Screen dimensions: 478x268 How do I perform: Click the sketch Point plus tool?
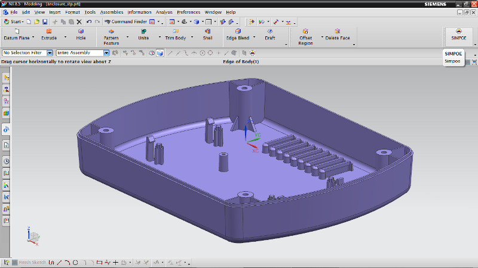point(115,262)
